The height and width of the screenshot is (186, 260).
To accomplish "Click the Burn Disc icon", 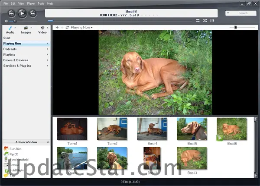I will 6,148.
